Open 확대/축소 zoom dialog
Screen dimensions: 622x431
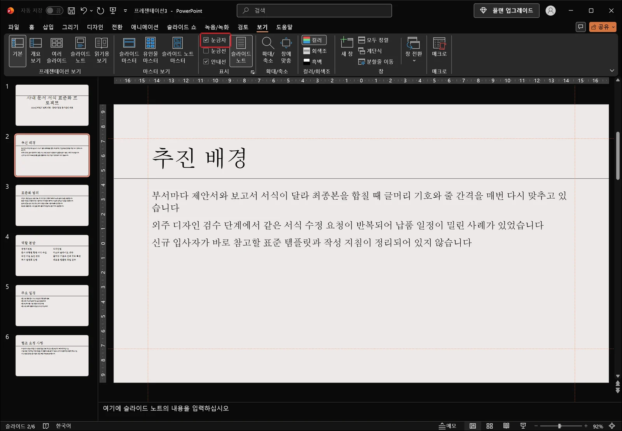pyautogui.click(x=268, y=50)
